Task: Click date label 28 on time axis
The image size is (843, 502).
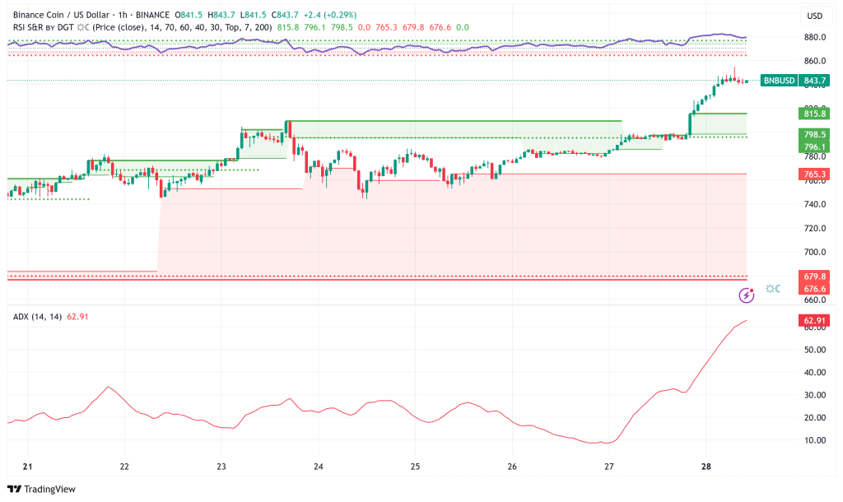Action: (706, 467)
